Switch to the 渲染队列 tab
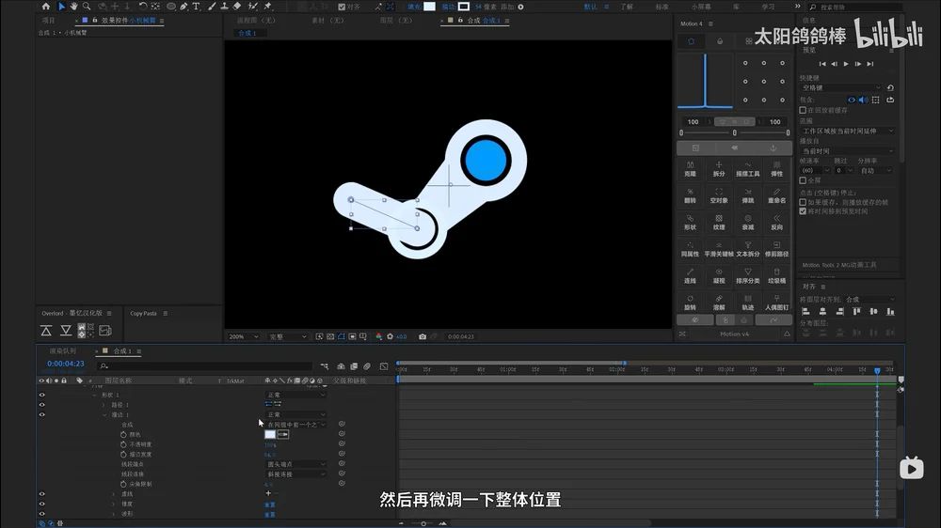 click(x=63, y=351)
